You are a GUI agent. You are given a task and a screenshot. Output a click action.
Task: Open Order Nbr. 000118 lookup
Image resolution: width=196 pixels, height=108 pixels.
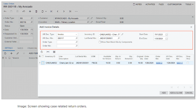(32, 22)
